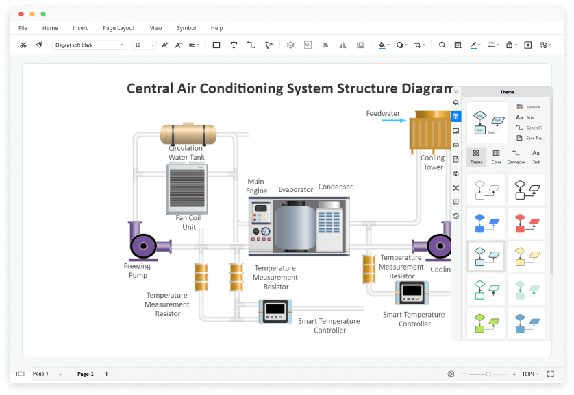Open the Shuffle arrows sidebar icon
574x395 pixels.
pyautogui.click(x=456, y=188)
